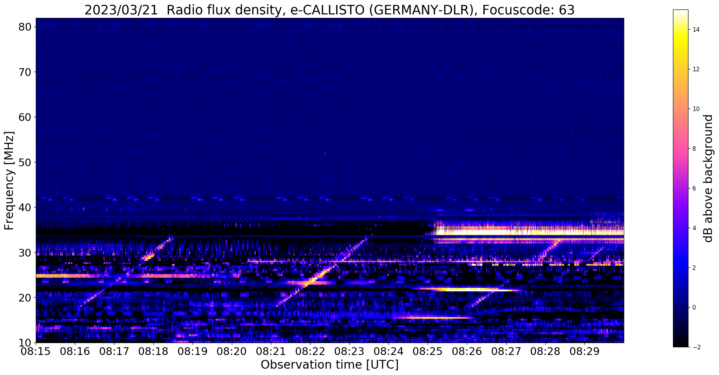Screen dimensions: 719x375
Task: Click the 08:23 time tick label
Action: point(349,351)
